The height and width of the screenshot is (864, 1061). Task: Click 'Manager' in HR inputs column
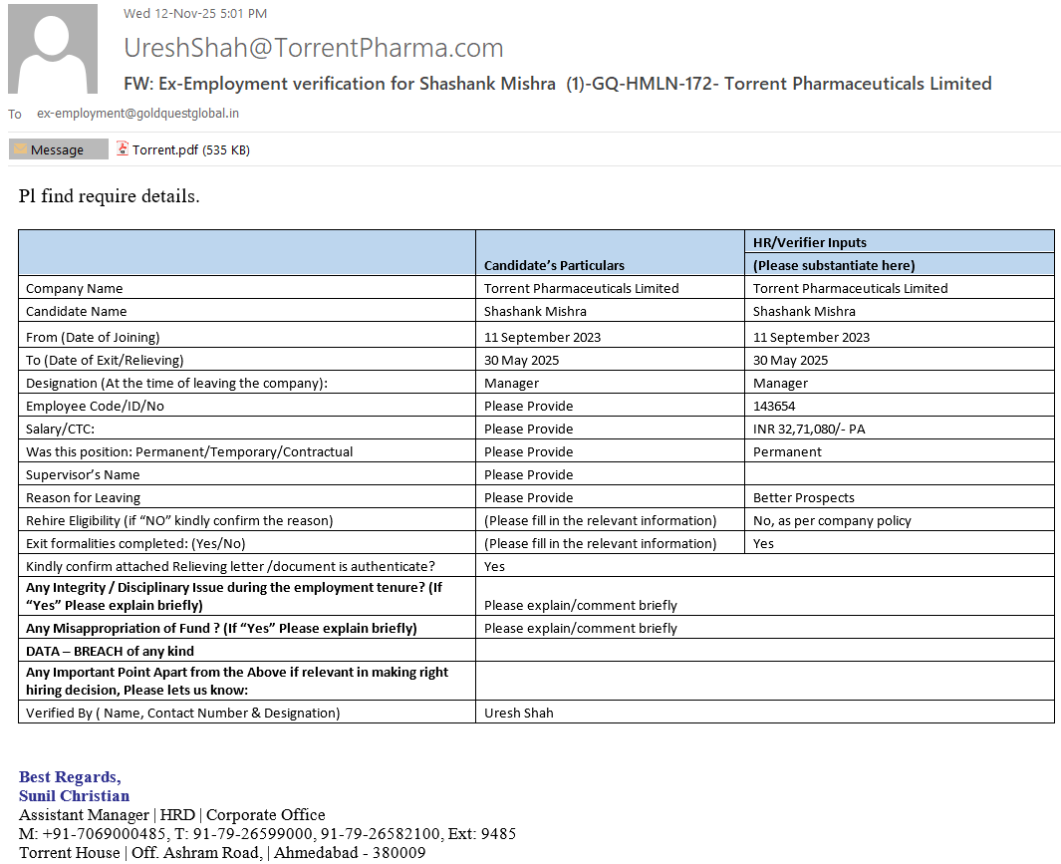780,384
